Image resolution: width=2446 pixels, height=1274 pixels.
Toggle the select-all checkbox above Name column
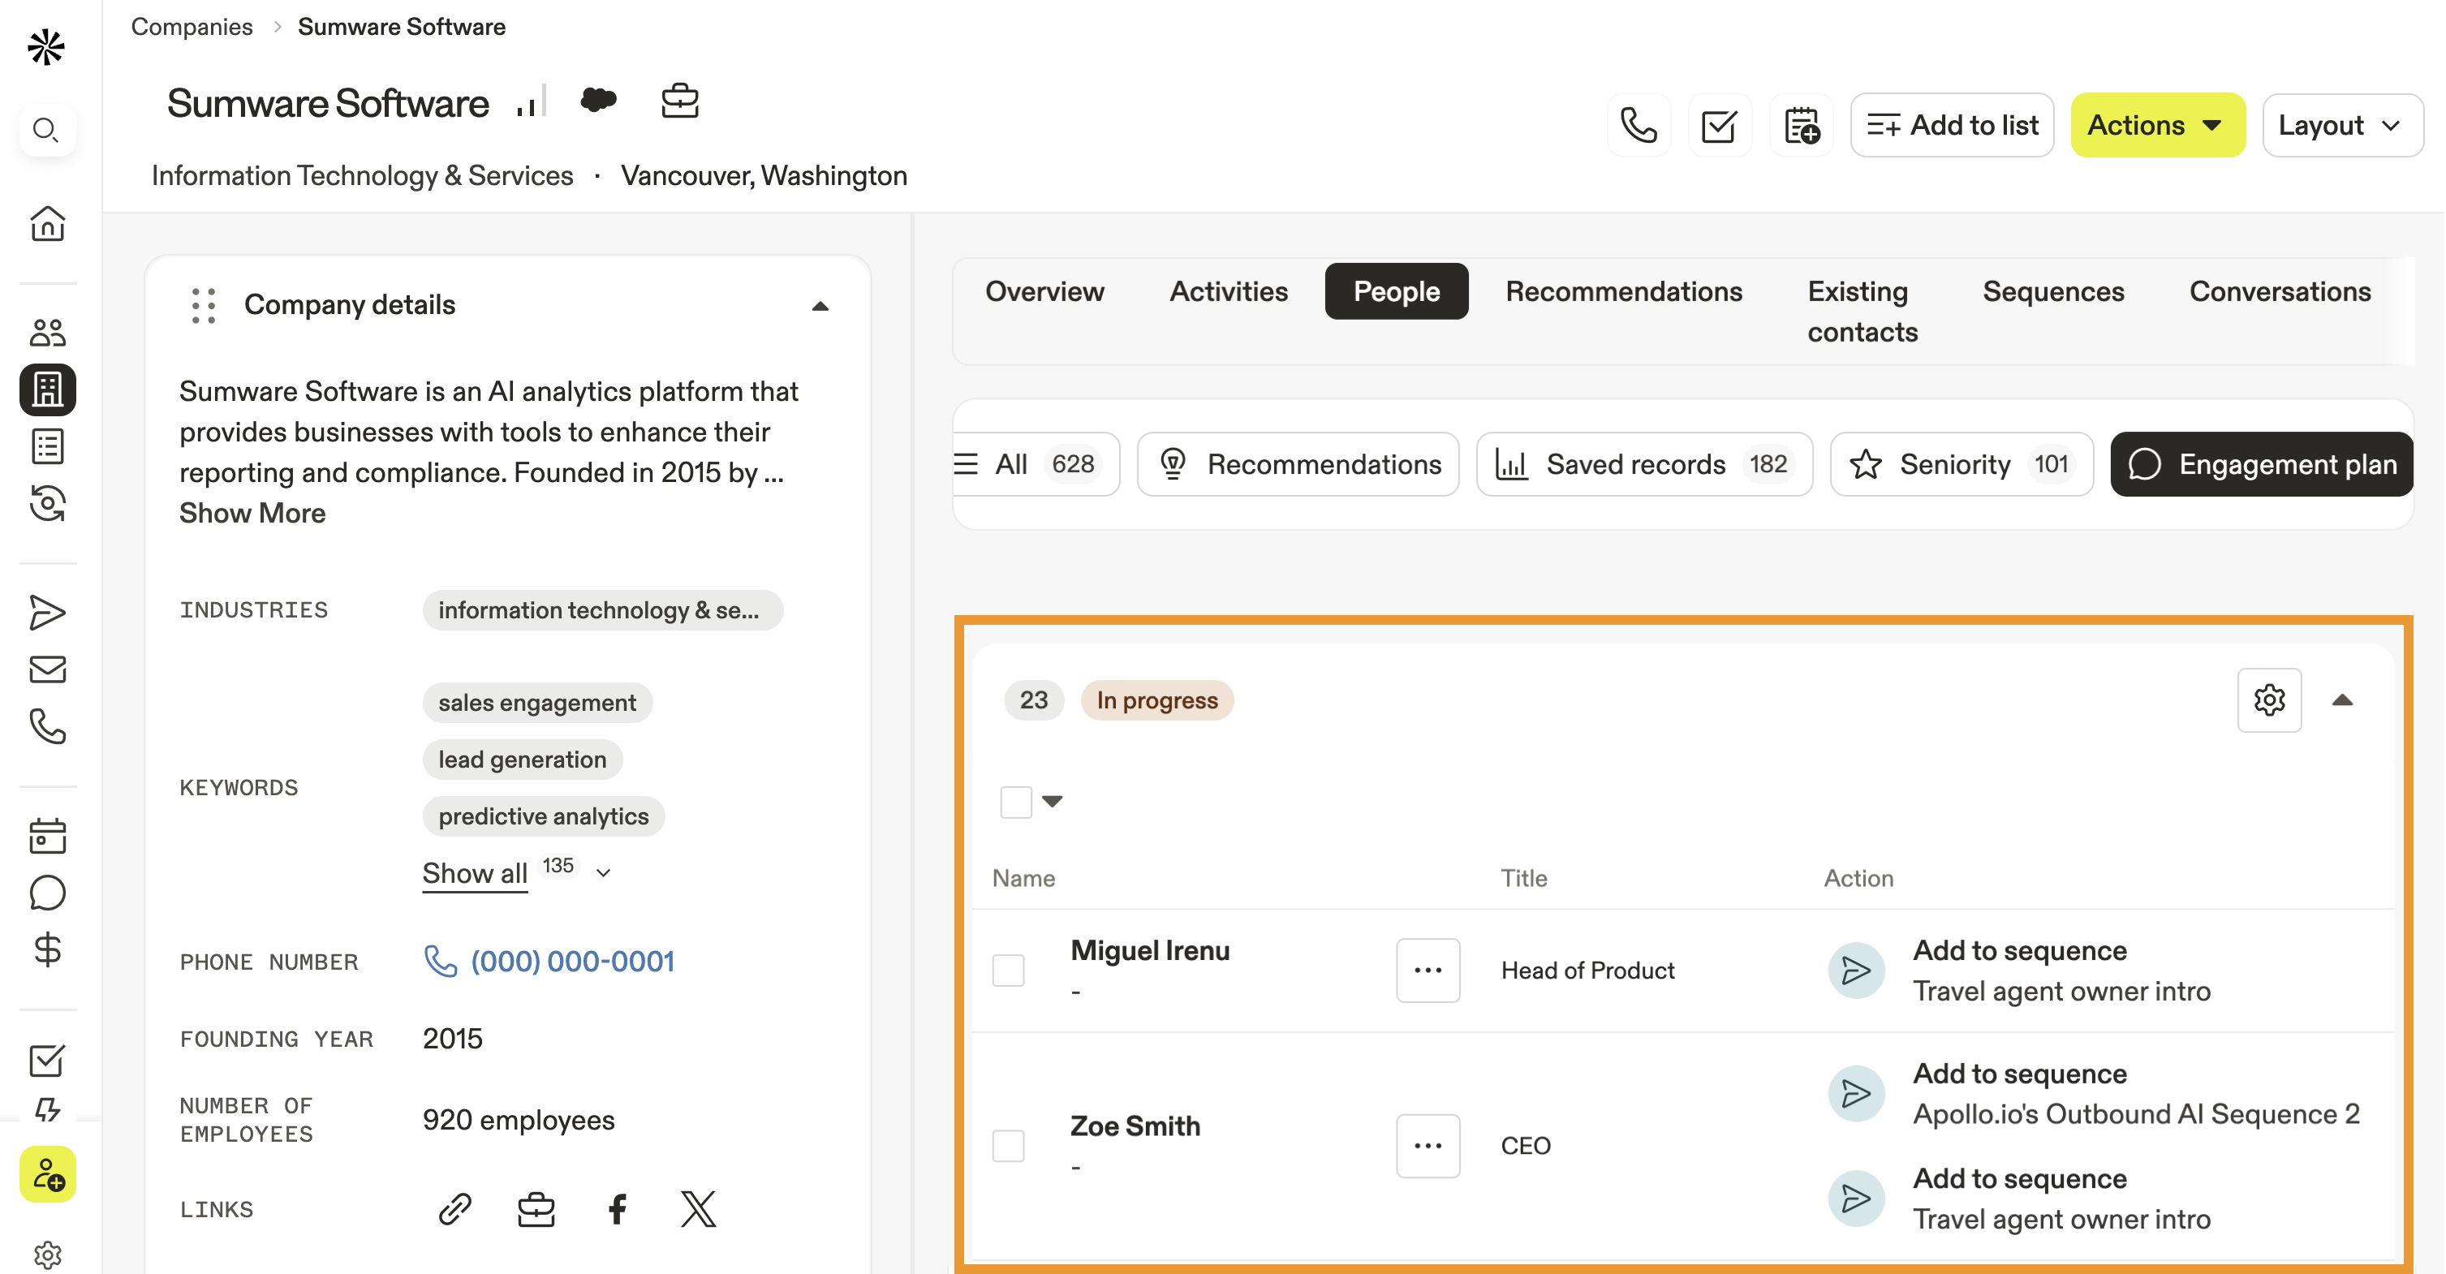(x=1016, y=801)
